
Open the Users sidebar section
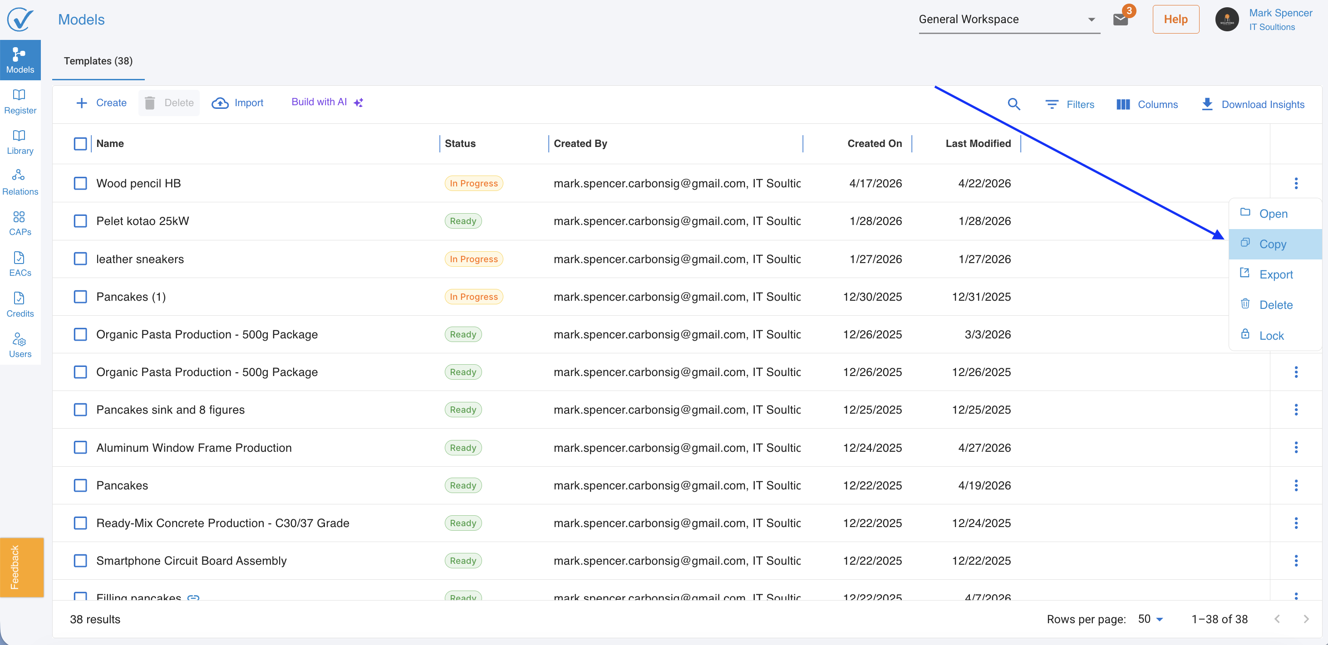(20, 346)
